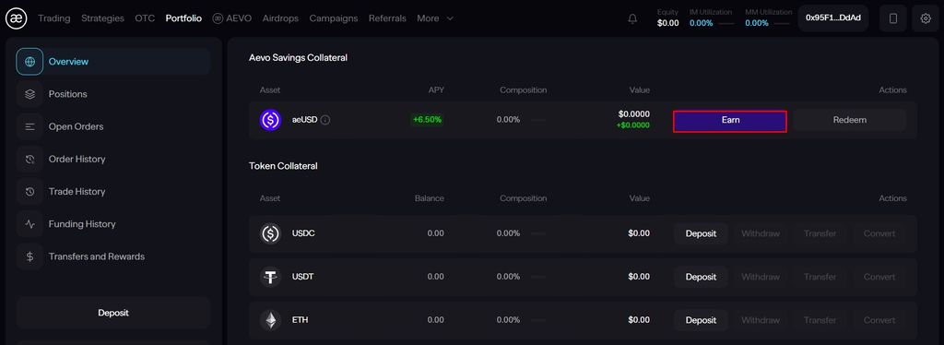The height and width of the screenshot is (345, 944).
Task: Open the More menu label
Action: pos(428,18)
